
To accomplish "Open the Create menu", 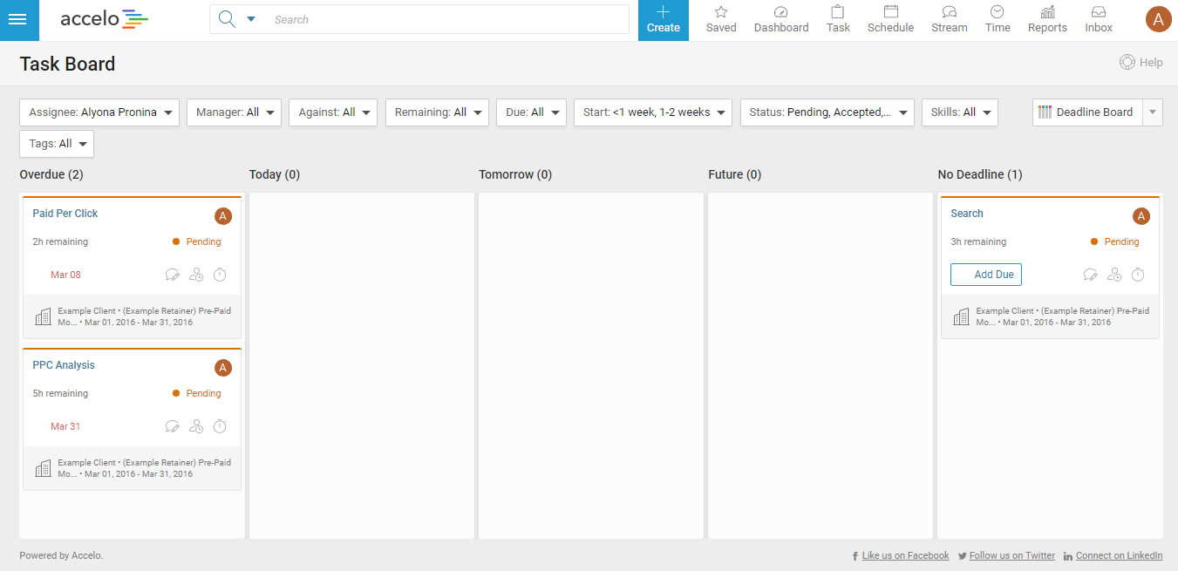I will tap(664, 20).
